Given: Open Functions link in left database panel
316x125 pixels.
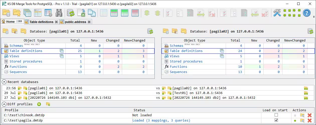Looking at the screenshot, I should tap(18, 67).
